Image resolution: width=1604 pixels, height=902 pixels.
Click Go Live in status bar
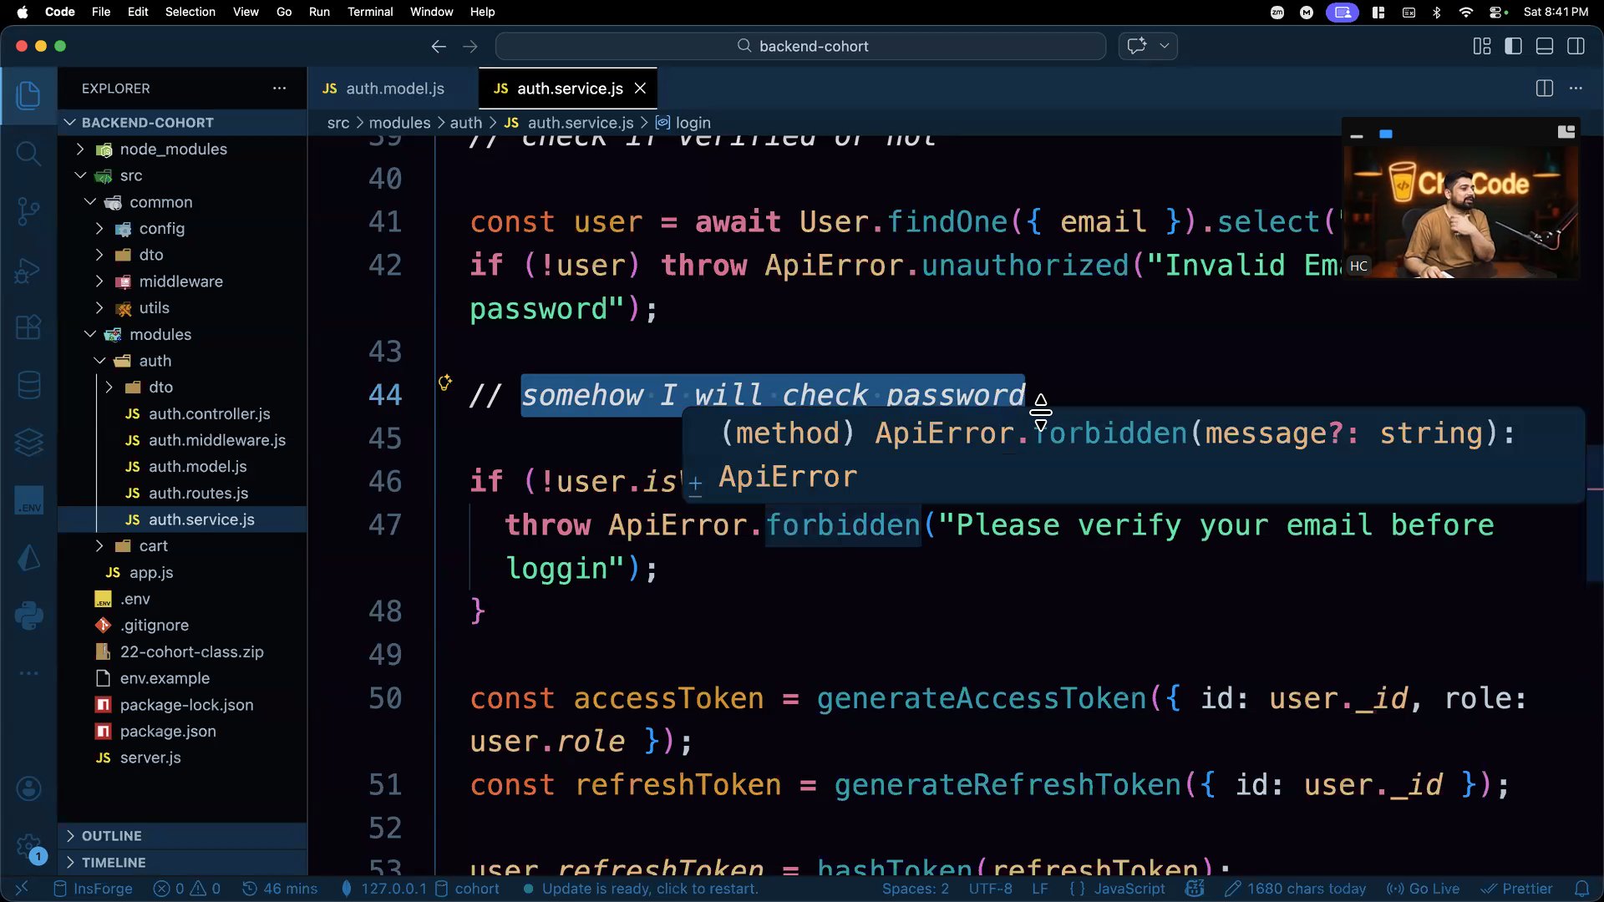pos(1424,889)
